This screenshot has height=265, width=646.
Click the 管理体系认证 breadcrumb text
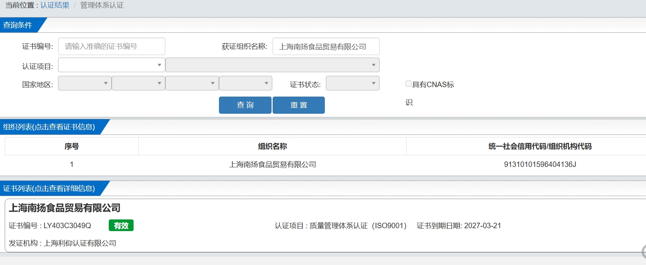[x=102, y=5]
